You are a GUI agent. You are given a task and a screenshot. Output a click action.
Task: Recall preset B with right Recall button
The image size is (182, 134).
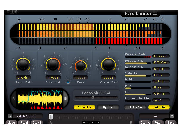[158, 122]
